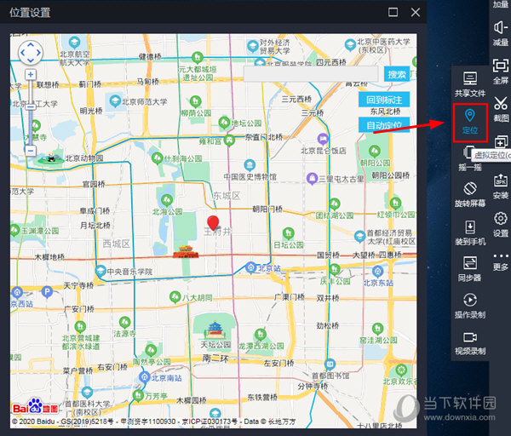
Task: Click the multi-instance window icon below 截图
Action: (x=501, y=141)
